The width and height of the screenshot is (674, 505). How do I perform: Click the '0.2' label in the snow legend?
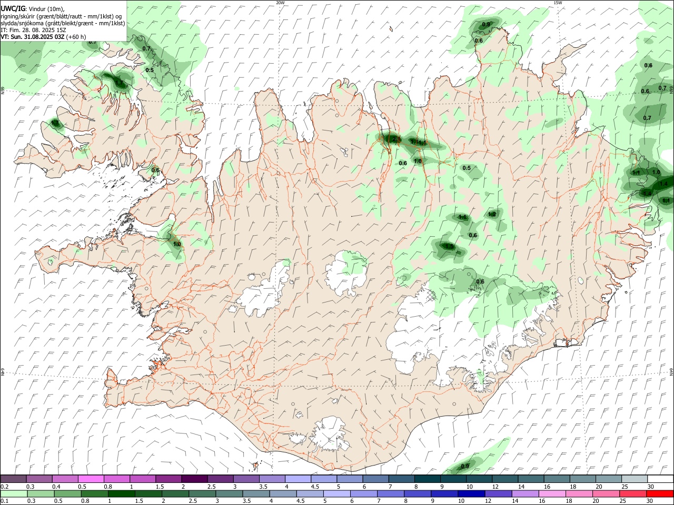point(4,487)
